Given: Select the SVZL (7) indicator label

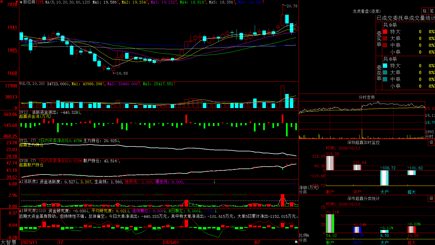Looking at the screenshot, I should tap(27, 141).
